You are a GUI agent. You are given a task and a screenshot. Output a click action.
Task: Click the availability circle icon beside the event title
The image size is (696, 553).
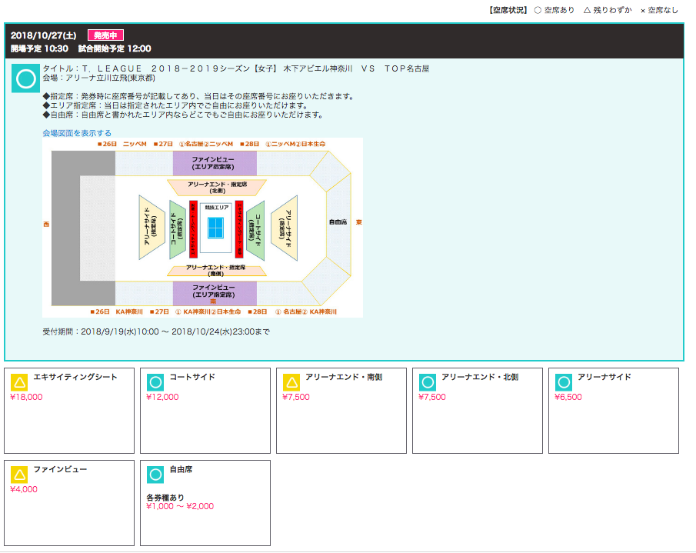[x=25, y=79]
